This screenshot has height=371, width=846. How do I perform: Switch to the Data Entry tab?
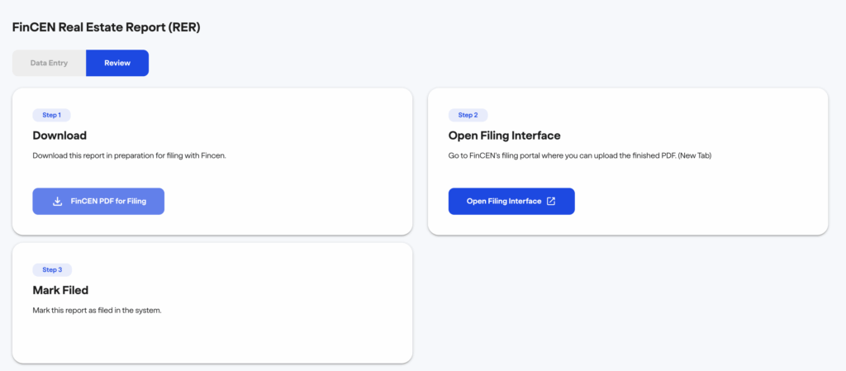coord(49,63)
